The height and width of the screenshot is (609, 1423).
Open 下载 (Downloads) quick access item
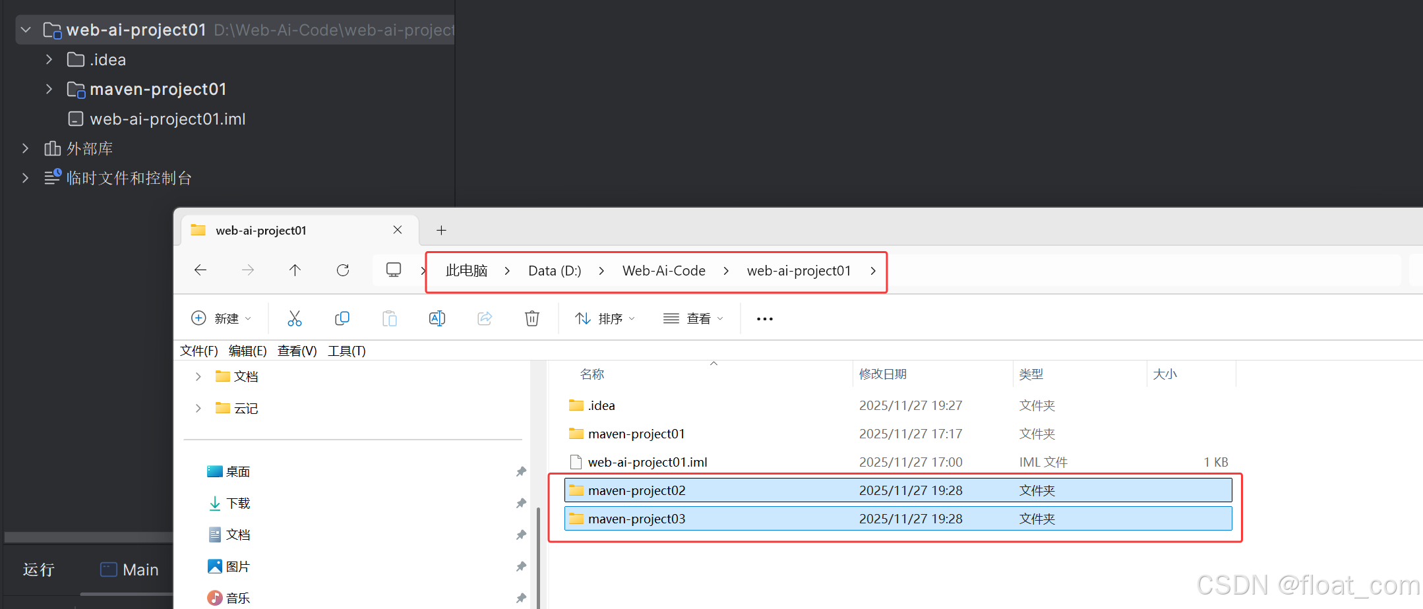coord(228,504)
